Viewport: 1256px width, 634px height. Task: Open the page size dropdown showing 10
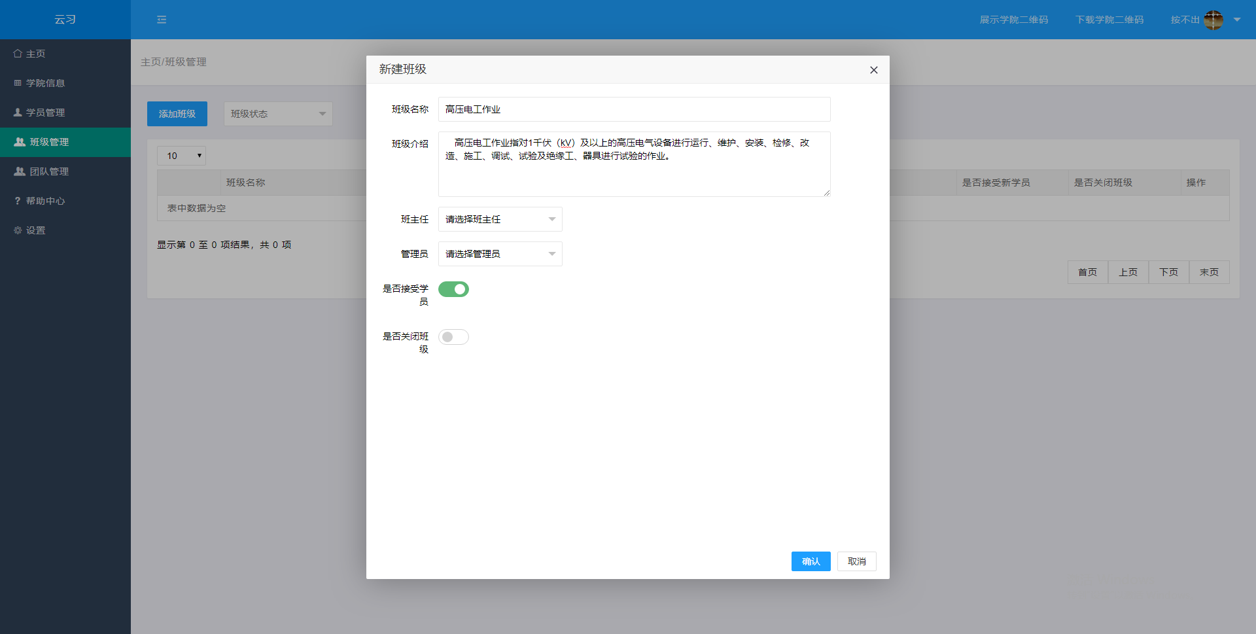pyautogui.click(x=181, y=155)
